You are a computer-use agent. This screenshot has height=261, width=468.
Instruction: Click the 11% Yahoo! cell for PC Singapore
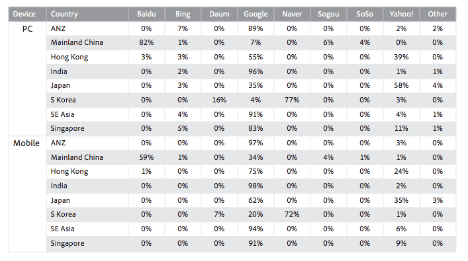[x=401, y=128]
